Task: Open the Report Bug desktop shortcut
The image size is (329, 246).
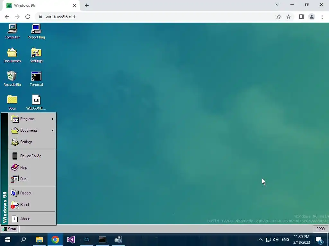Action: tap(36, 31)
